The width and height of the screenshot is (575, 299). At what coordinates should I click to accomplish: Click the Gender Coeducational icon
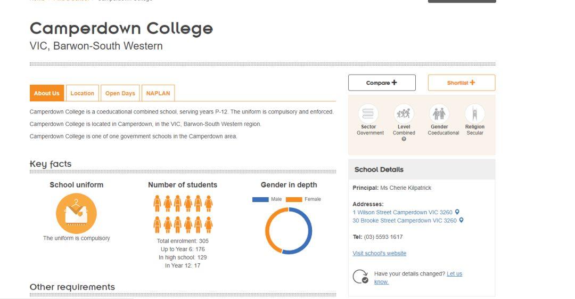[439, 114]
